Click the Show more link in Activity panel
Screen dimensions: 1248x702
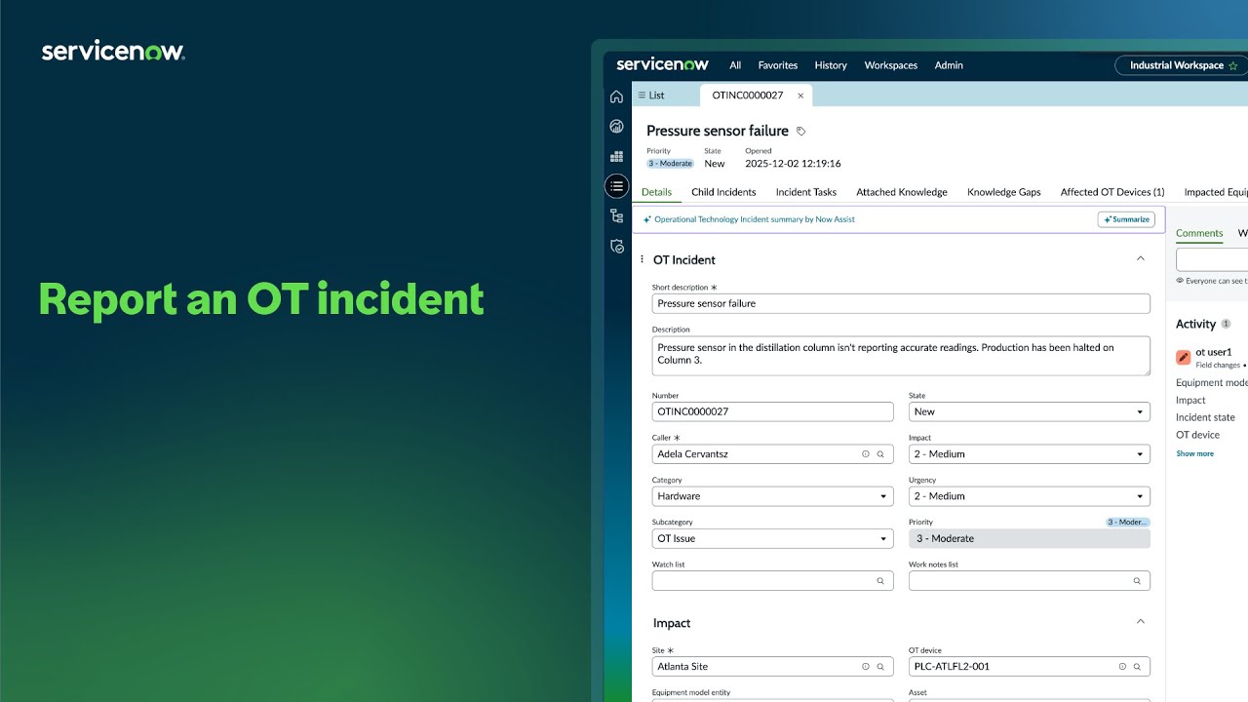tap(1194, 452)
